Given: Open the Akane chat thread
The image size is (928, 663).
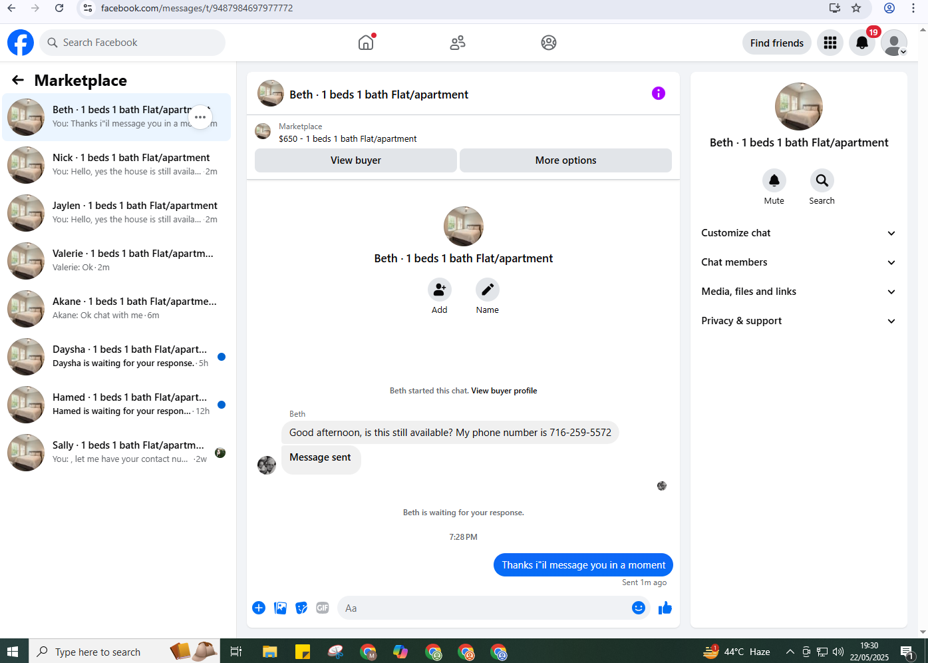Looking at the screenshot, I should [116, 309].
